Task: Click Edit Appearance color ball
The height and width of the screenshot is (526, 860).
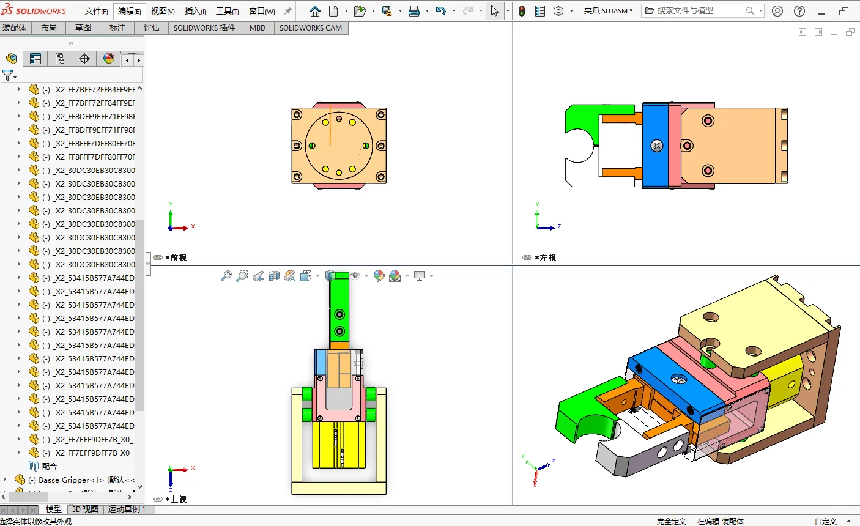Action: pos(379,276)
